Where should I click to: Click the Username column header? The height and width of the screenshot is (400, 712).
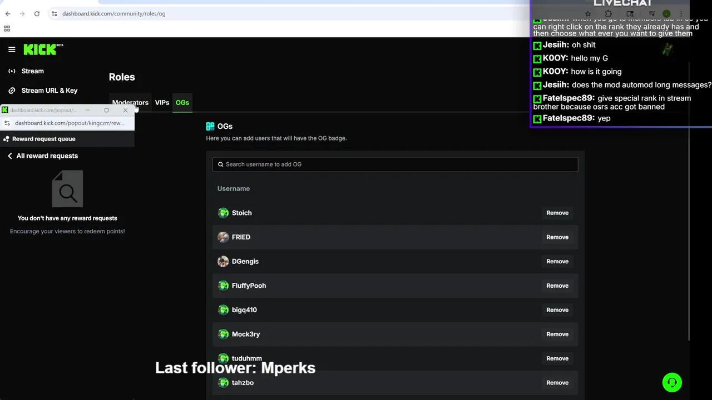pyautogui.click(x=234, y=189)
